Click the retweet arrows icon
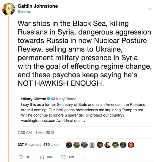Viewport: 154px width, 162px height. click(x=42, y=157)
